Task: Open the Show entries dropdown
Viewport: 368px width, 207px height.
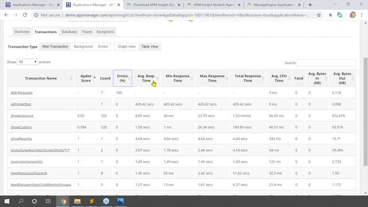Action: tap(28, 62)
